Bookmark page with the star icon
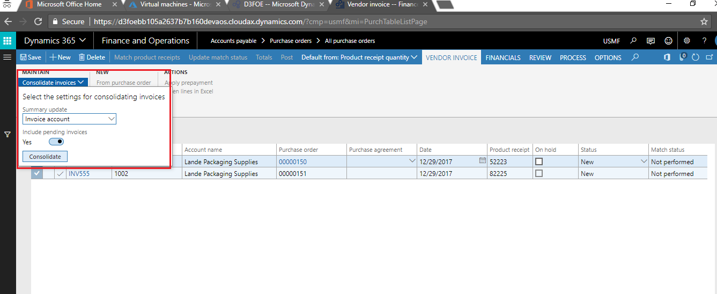717x294 pixels. click(704, 22)
